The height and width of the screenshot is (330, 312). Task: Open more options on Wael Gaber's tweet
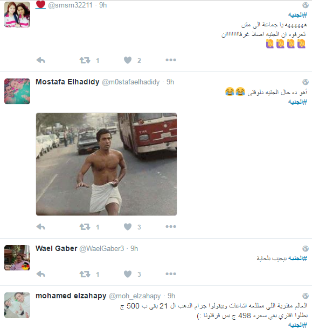coord(171,274)
